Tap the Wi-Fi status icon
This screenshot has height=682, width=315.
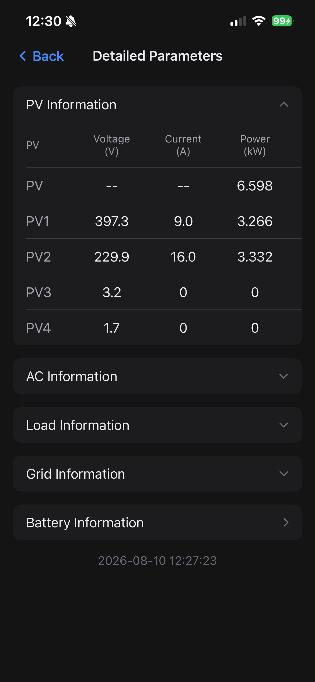pyautogui.click(x=259, y=21)
